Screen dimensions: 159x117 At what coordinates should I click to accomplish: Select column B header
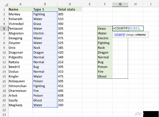pos(45,4)
